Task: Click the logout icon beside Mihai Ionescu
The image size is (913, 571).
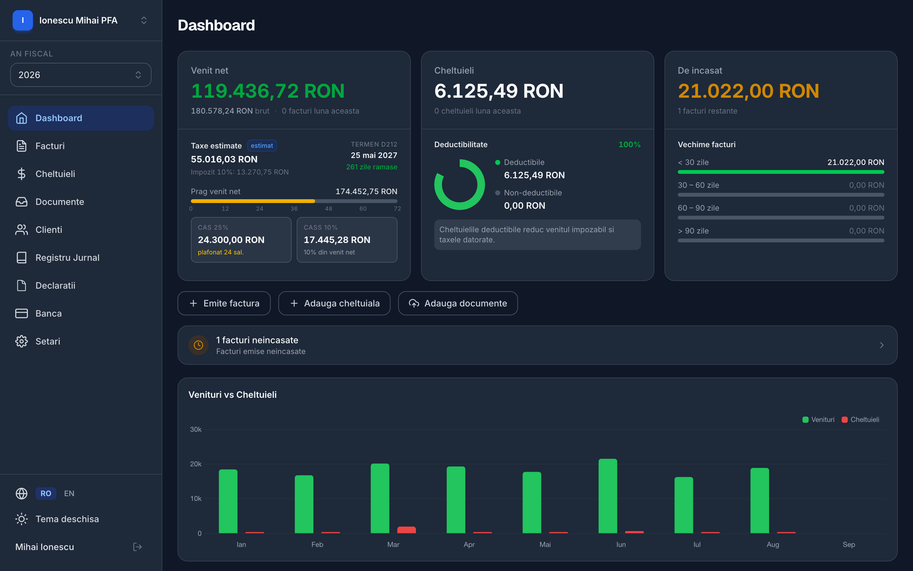Action: pyautogui.click(x=138, y=547)
